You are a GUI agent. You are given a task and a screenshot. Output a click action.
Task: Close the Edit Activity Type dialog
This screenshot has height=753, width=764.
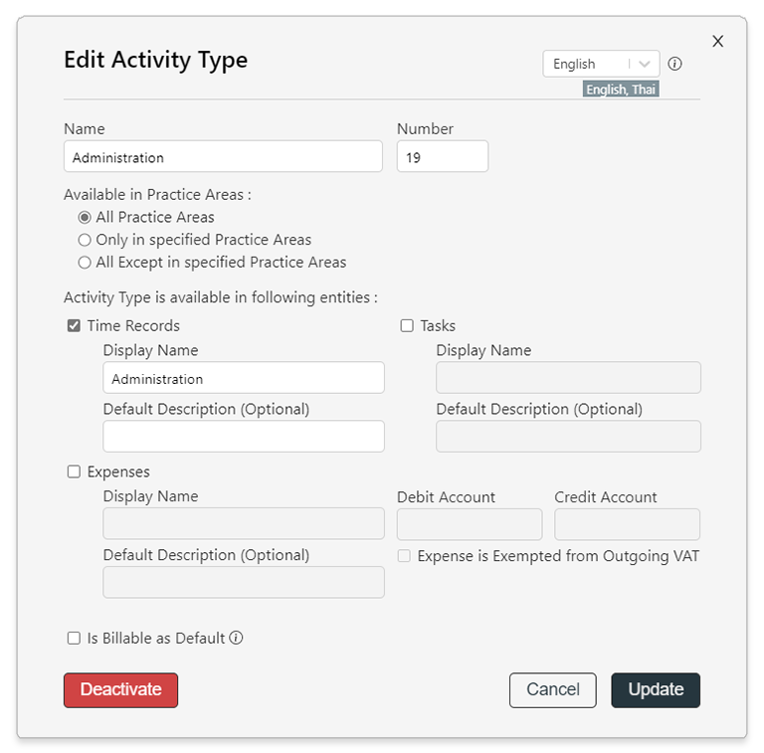[x=717, y=42]
